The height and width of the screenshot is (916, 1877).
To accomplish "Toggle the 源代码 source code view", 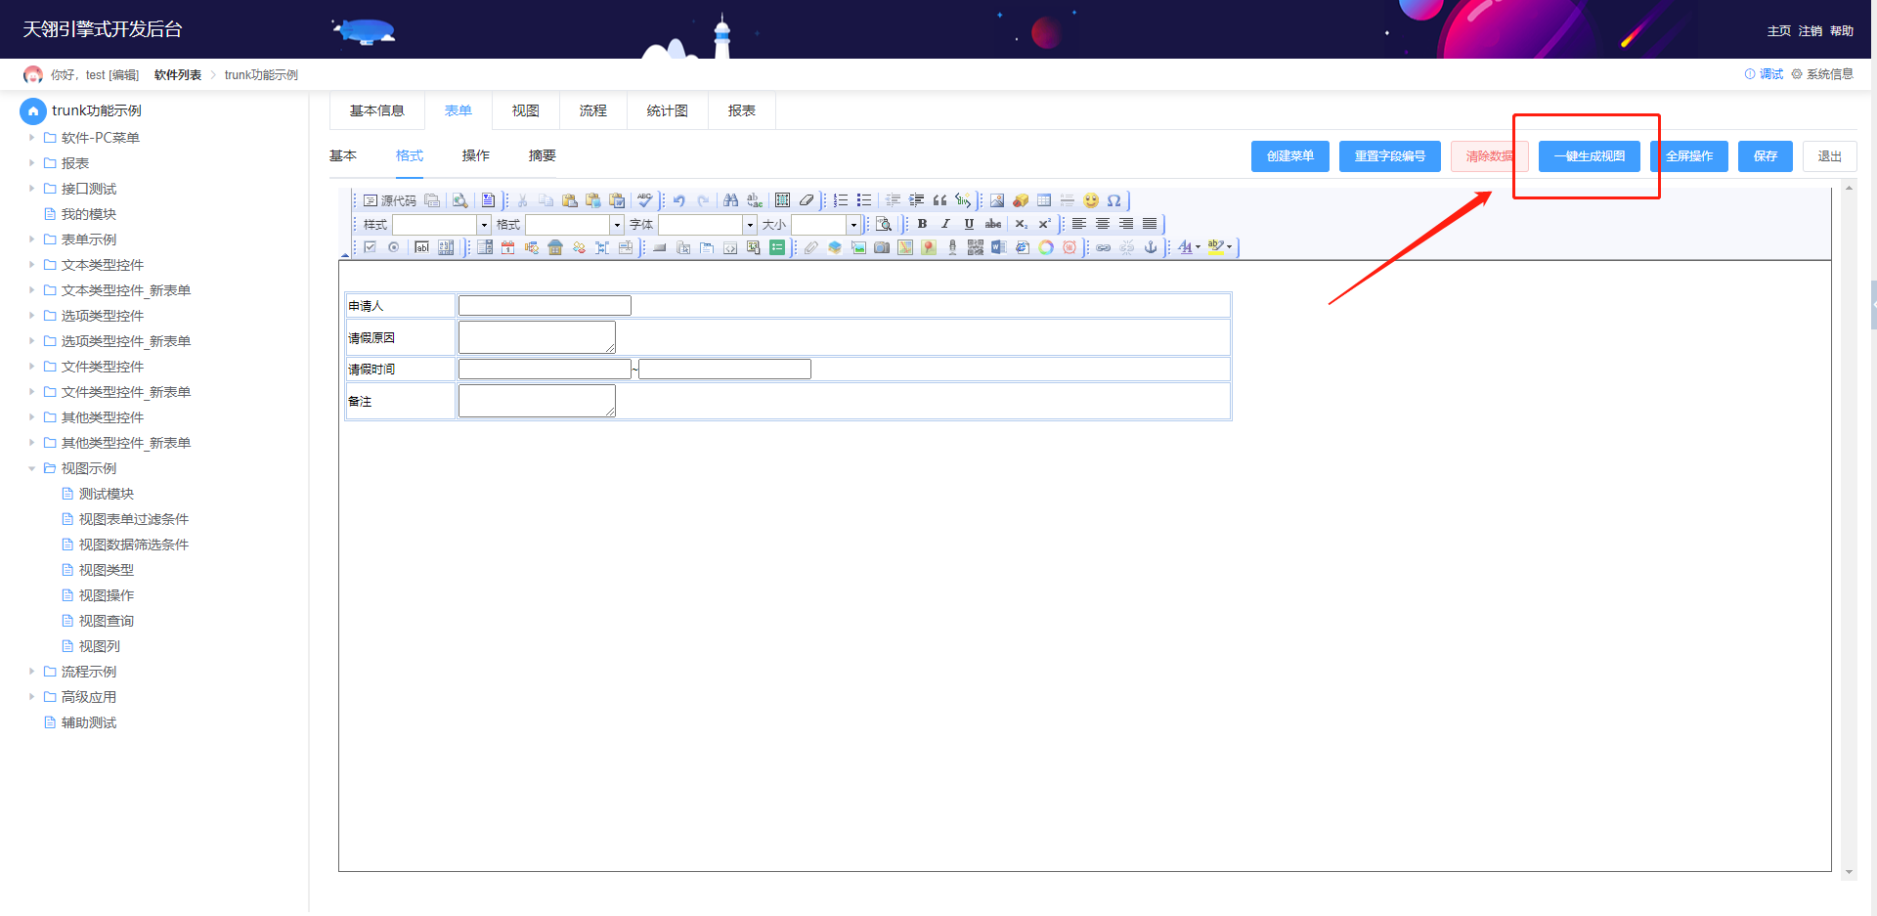I will point(390,200).
